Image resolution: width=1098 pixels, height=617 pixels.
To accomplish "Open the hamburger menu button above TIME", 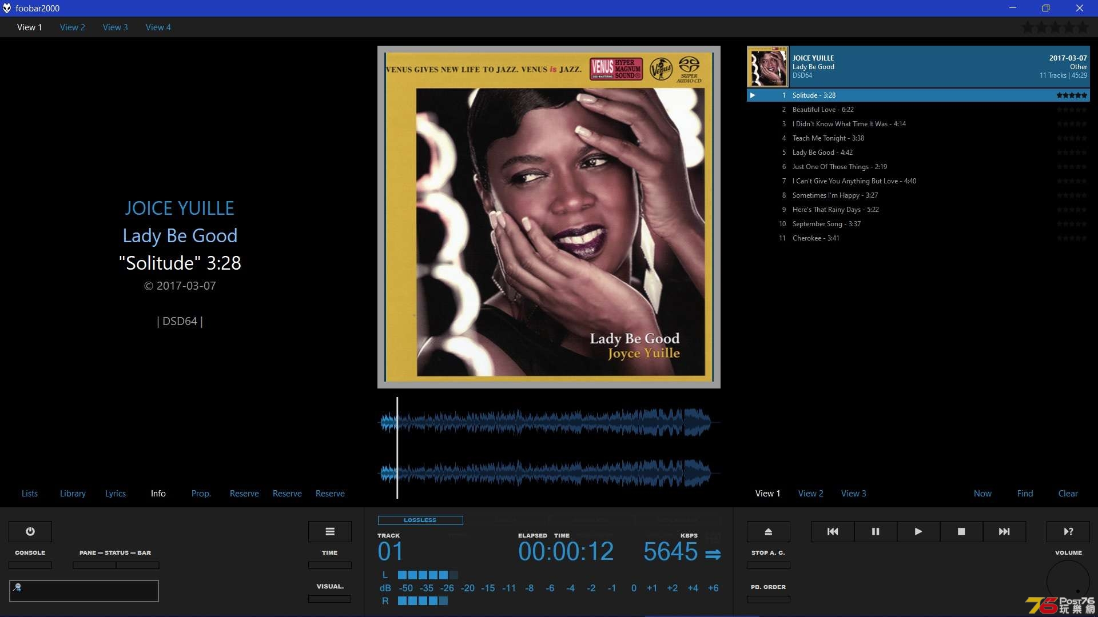I will click(x=330, y=531).
